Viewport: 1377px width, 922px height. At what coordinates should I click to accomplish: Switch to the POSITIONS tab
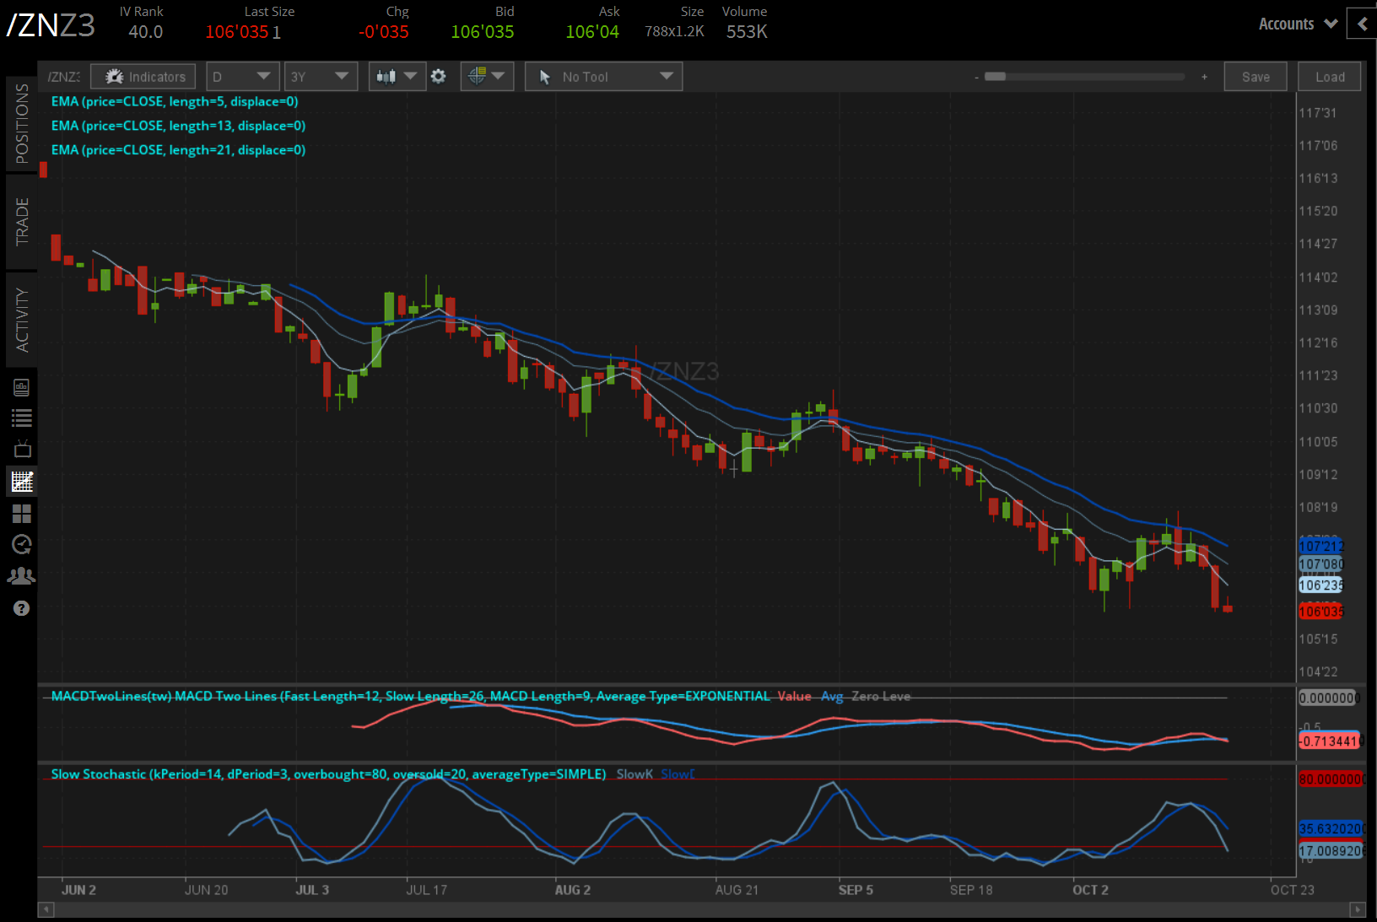click(22, 123)
